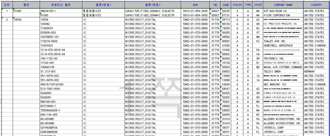Viewport: 330px width, 136px height.
Task: Click part number cell 351-8479-020
Action: (61, 76)
